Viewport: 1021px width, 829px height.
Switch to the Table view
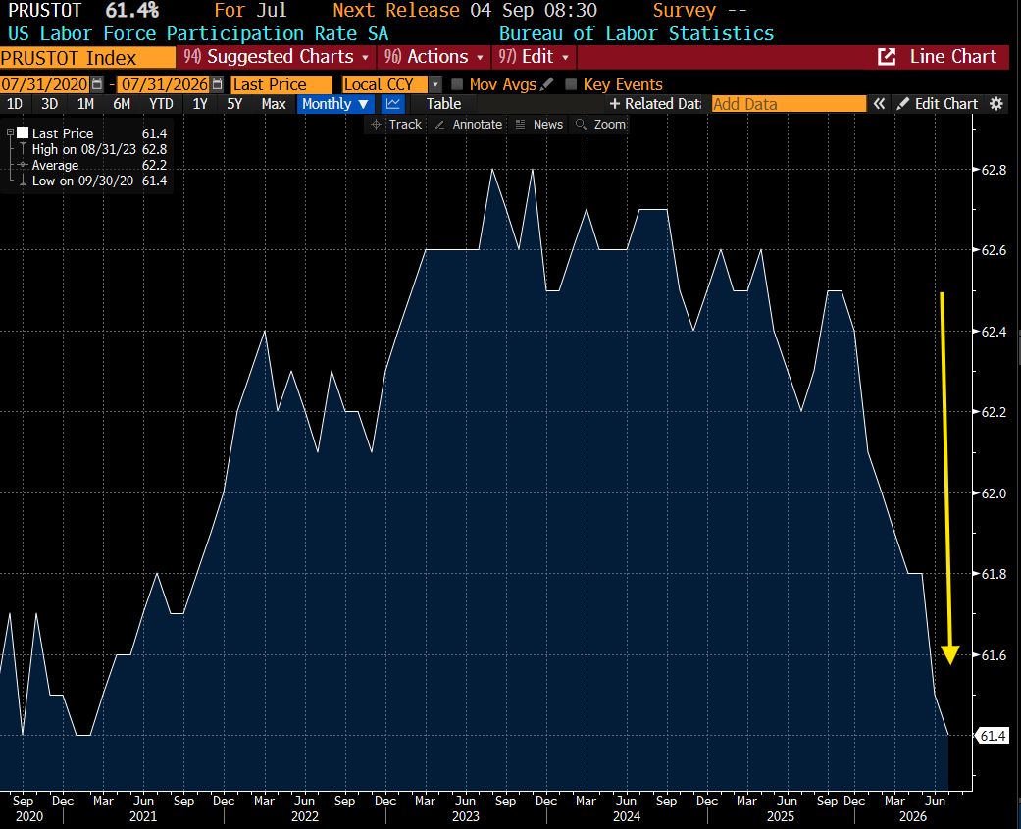pos(443,104)
